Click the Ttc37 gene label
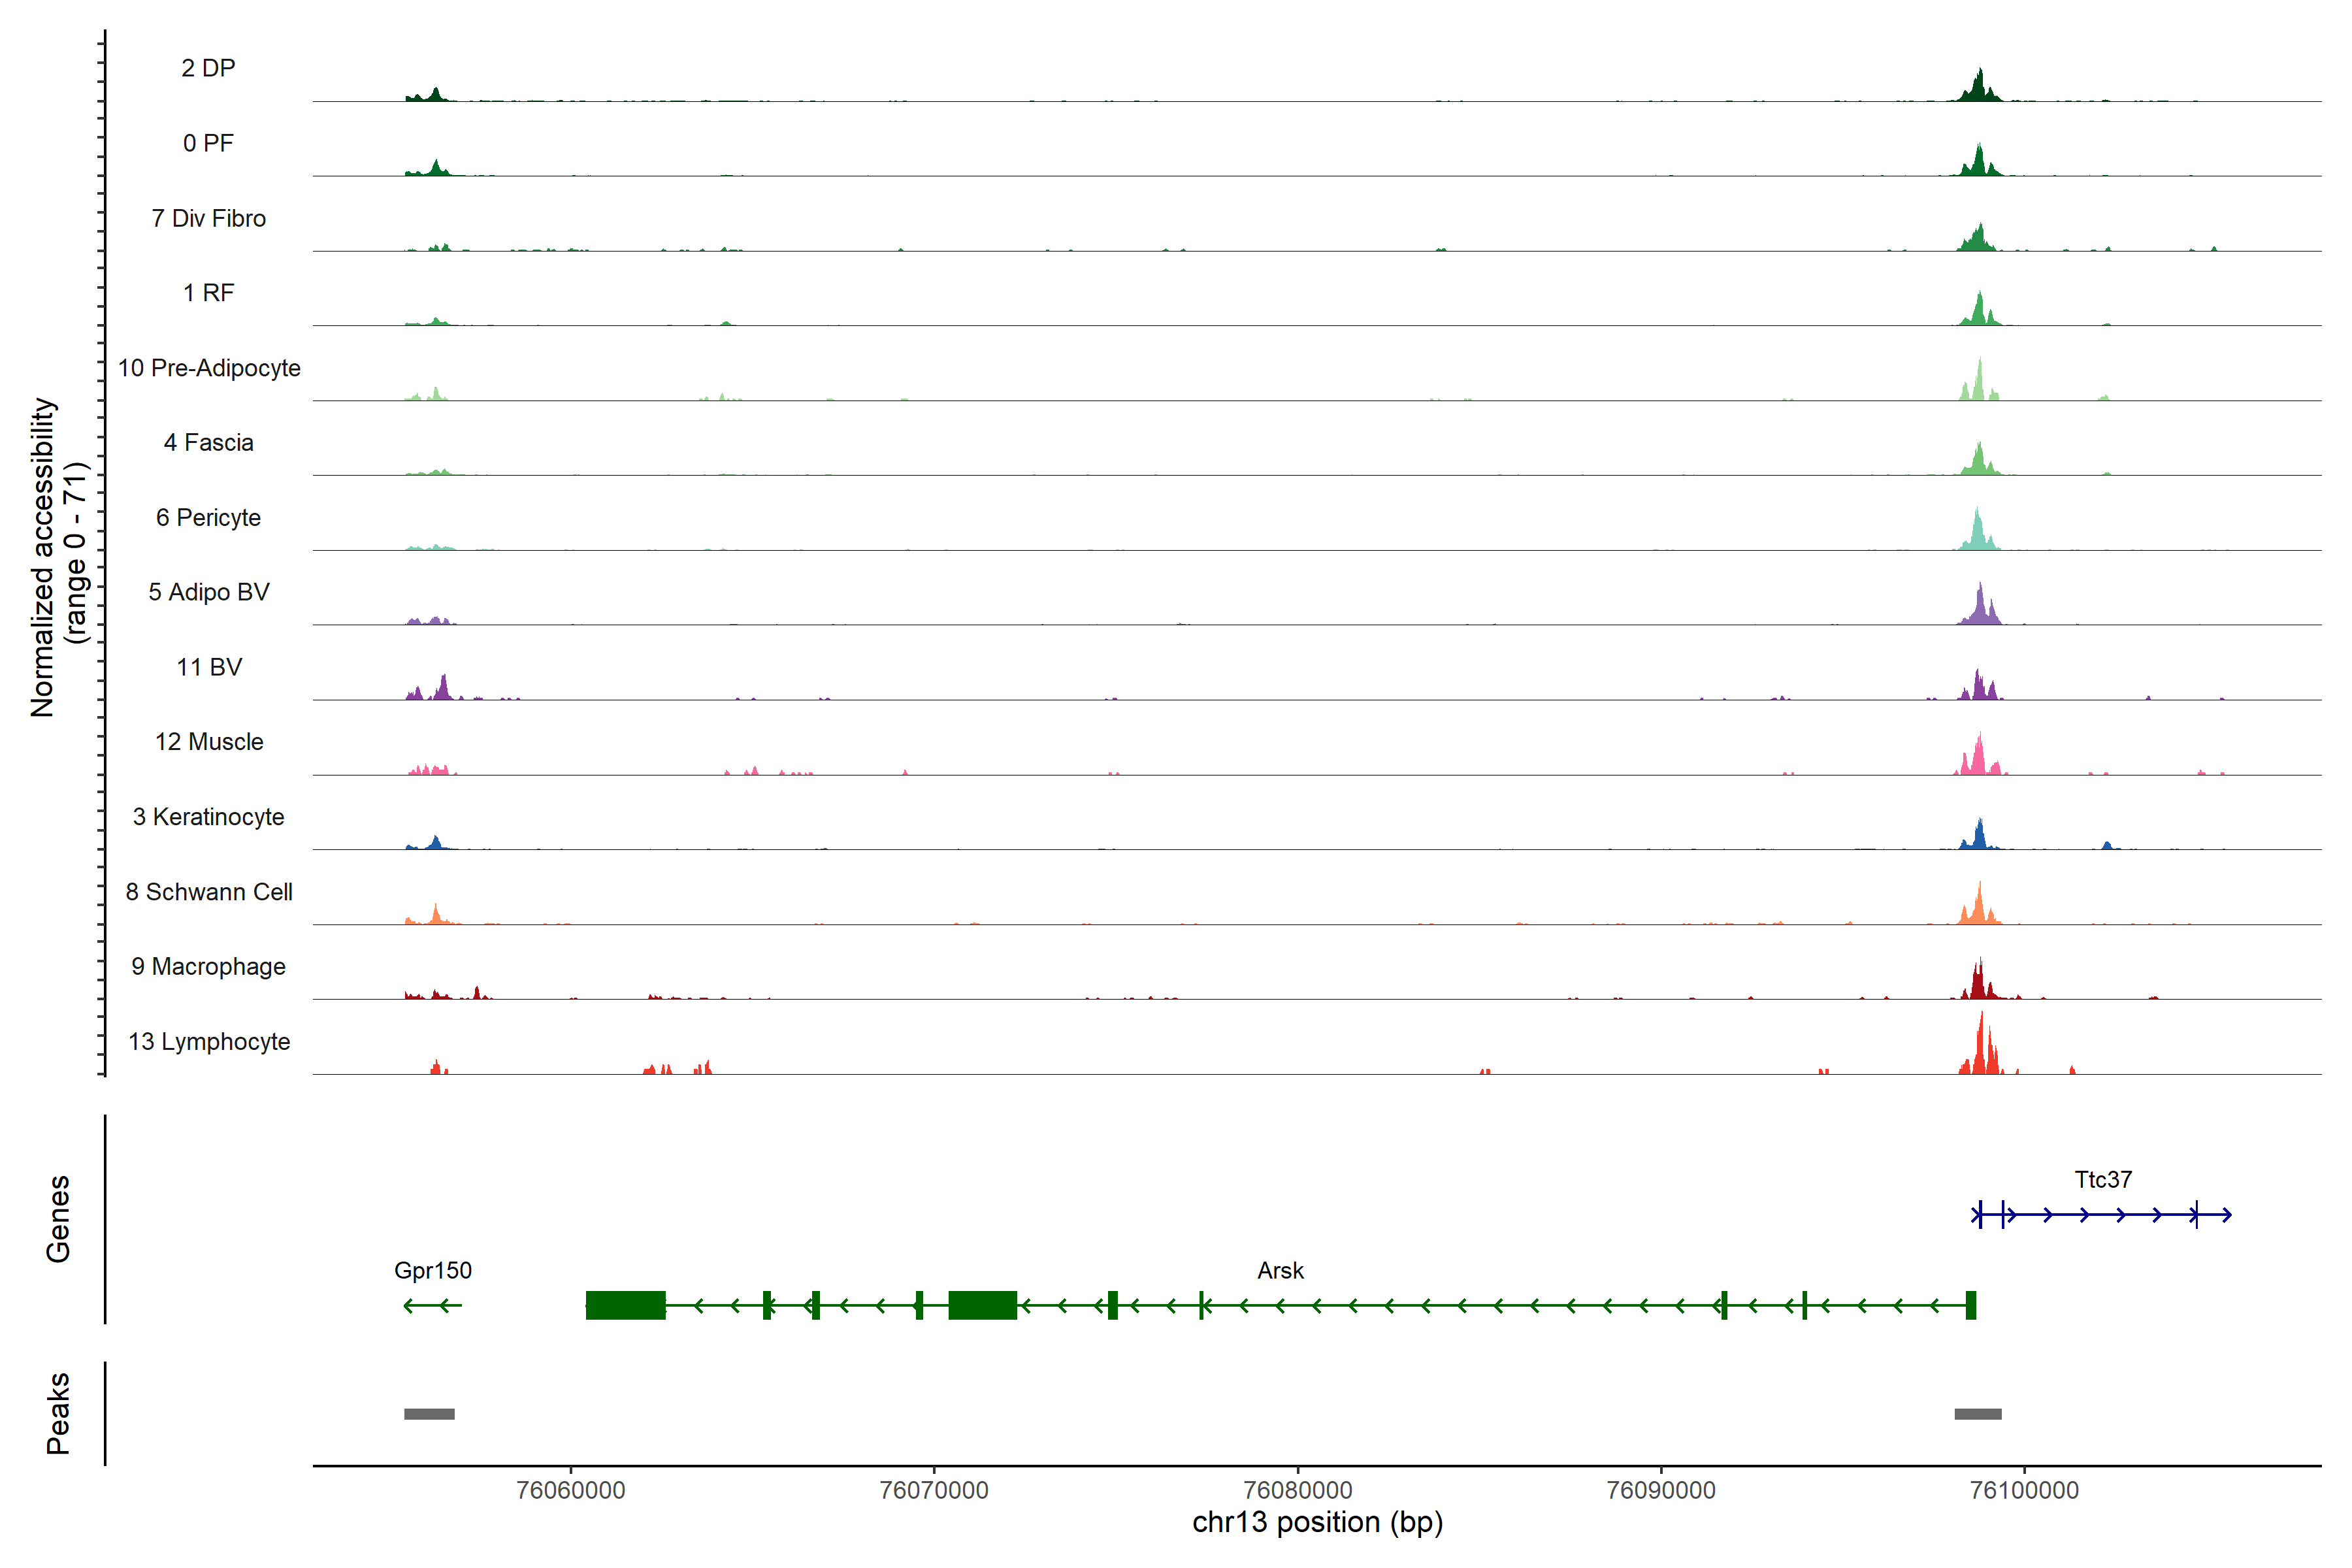Screen dimensions: 2352x1568 click(x=2102, y=1179)
